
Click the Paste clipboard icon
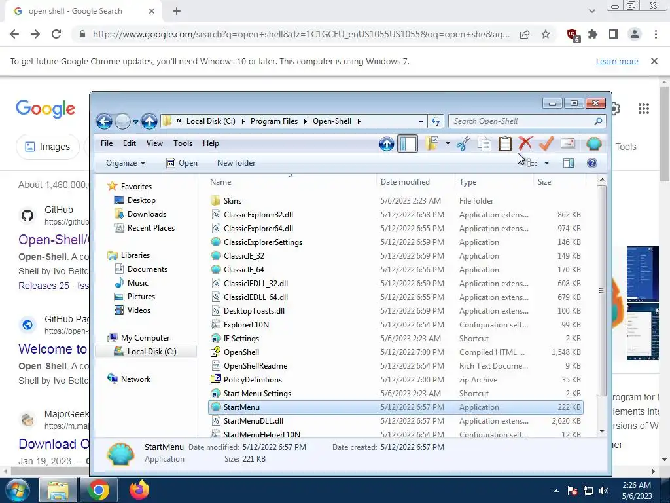tap(504, 143)
